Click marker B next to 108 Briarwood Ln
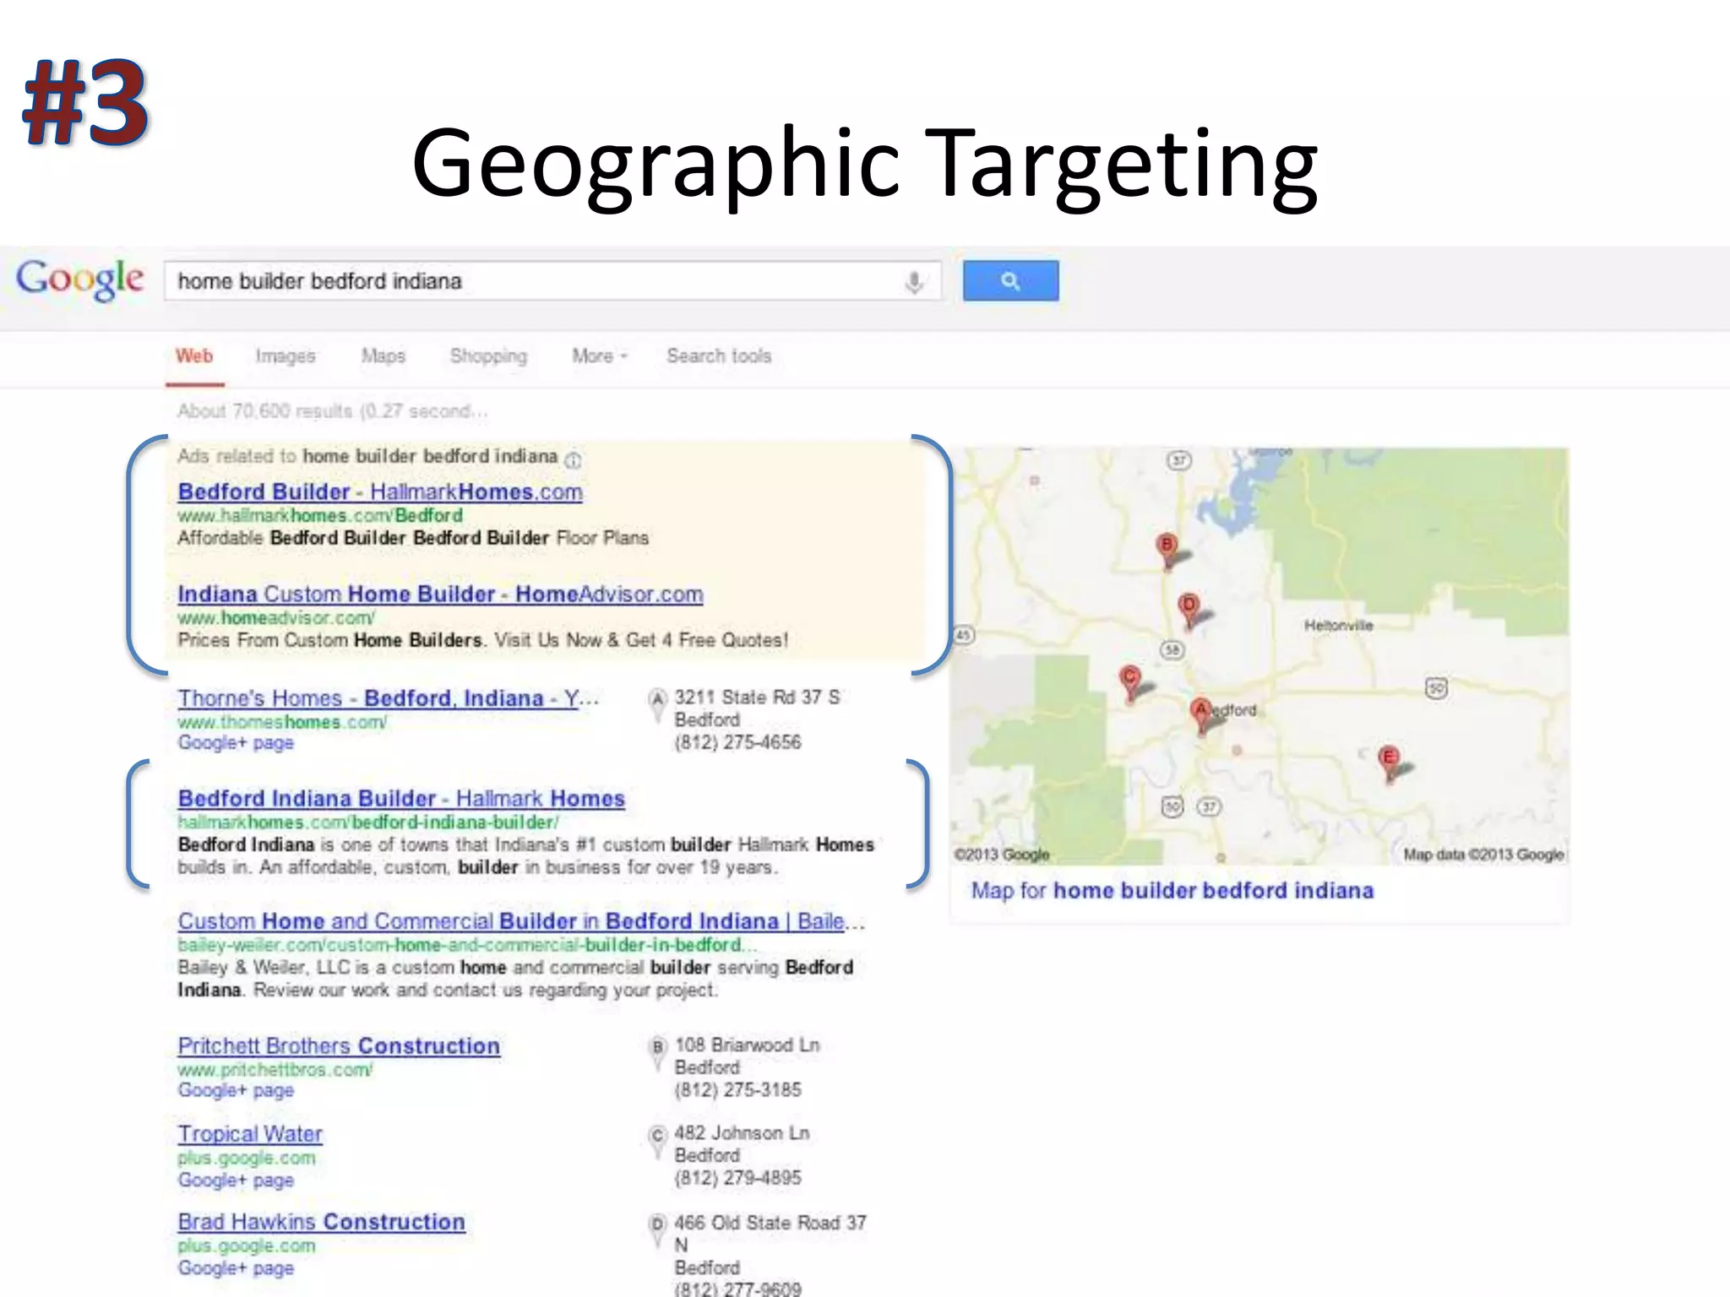This screenshot has width=1730, height=1297. pyautogui.click(x=657, y=1054)
